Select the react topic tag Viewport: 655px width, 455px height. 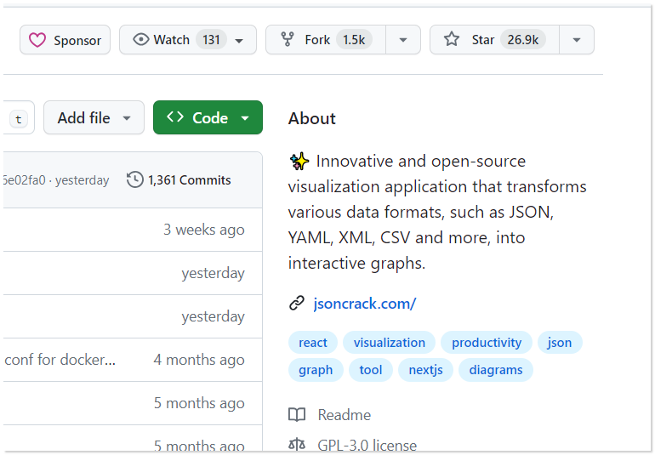[x=313, y=343]
